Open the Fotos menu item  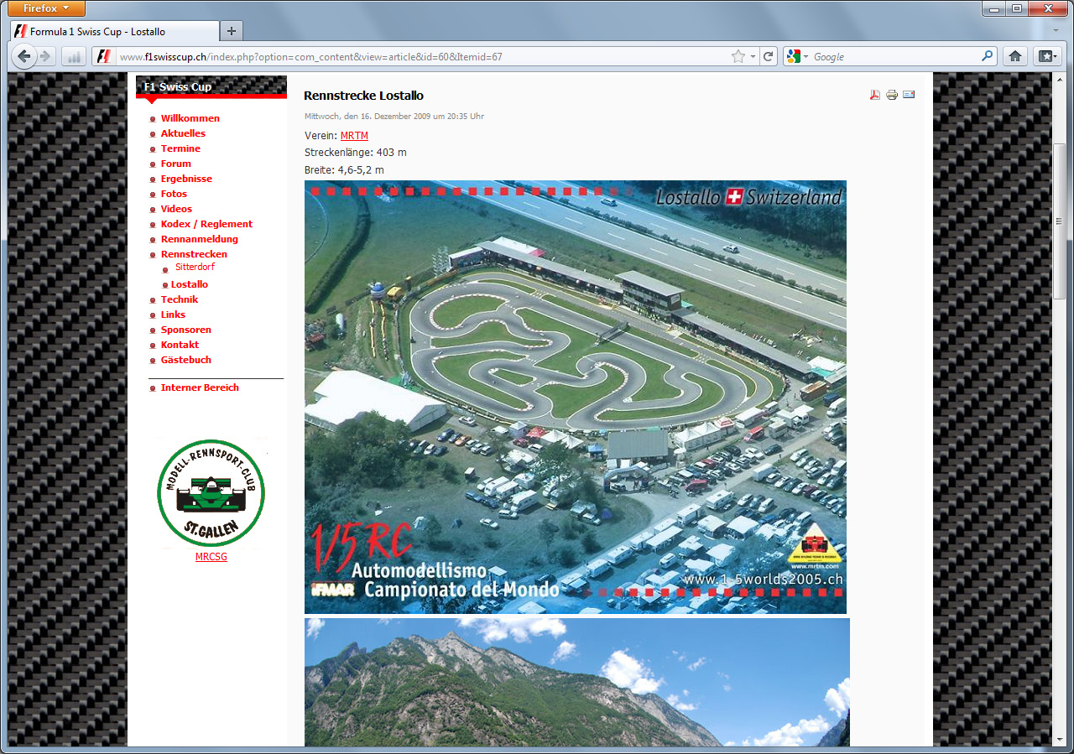[174, 194]
